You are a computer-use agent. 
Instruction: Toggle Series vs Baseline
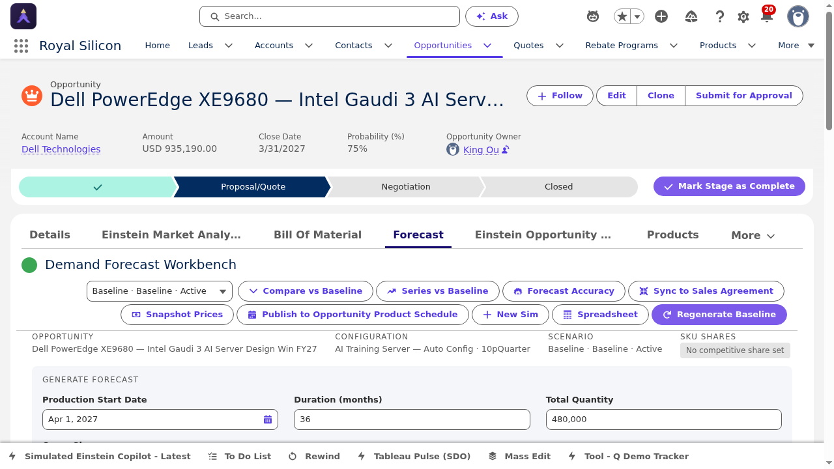[x=438, y=291]
